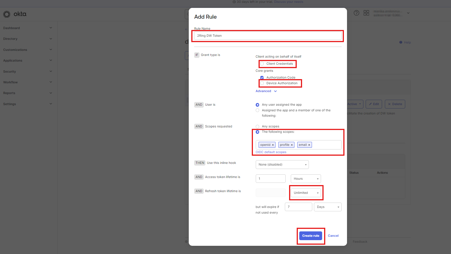This screenshot has height=254, width=451.
Task: Uncheck the Authorization Code checkbox
Action: [262, 78]
